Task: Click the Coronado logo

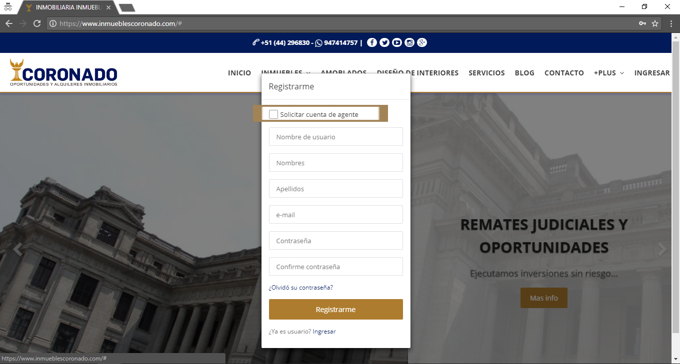Action: click(x=63, y=73)
